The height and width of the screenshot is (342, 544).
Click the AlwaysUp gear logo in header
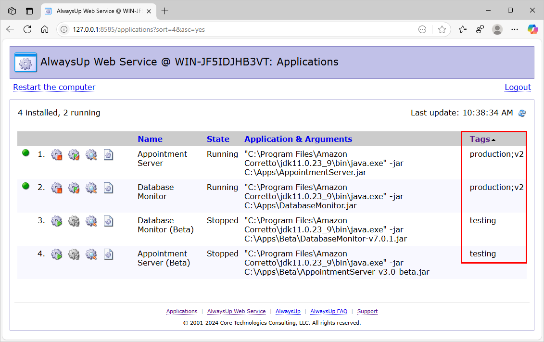25,63
